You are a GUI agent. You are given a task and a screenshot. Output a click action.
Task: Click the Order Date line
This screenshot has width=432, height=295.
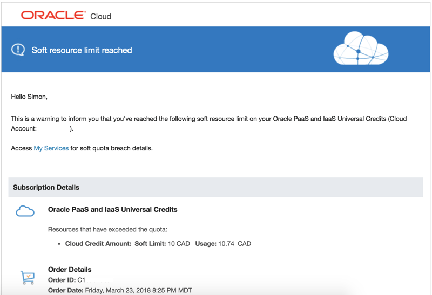(120, 291)
